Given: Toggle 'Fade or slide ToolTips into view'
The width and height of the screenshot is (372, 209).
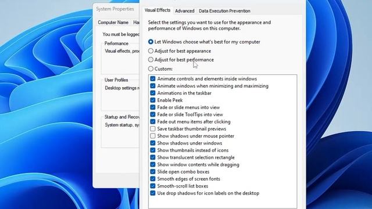Looking at the screenshot, I should 153,114.
